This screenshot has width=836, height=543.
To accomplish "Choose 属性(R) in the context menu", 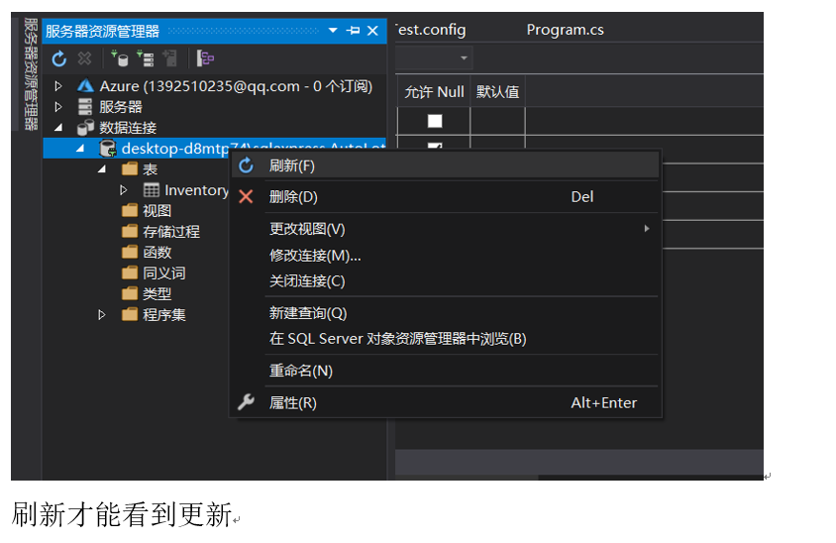I will (446, 402).
